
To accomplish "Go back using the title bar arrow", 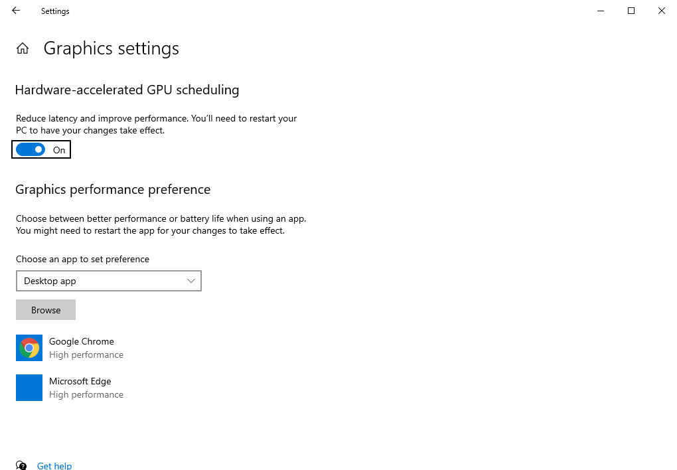I will coord(16,11).
